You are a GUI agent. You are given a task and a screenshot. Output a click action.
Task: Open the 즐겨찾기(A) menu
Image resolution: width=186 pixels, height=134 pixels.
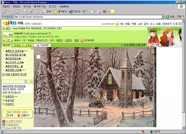[40, 6]
